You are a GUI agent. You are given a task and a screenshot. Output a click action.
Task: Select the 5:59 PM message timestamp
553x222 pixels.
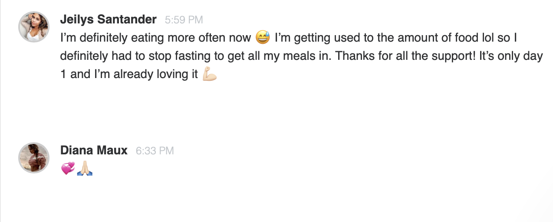click(x=184, y=20)
